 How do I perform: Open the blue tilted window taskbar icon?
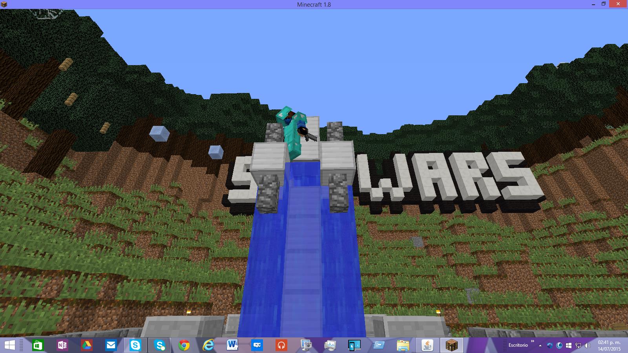point(379,345)
